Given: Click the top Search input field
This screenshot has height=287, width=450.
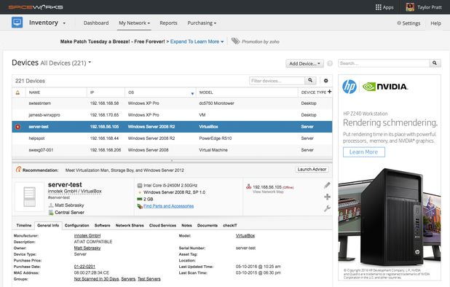Looking at the screenshot, I should tap(384, 63).
